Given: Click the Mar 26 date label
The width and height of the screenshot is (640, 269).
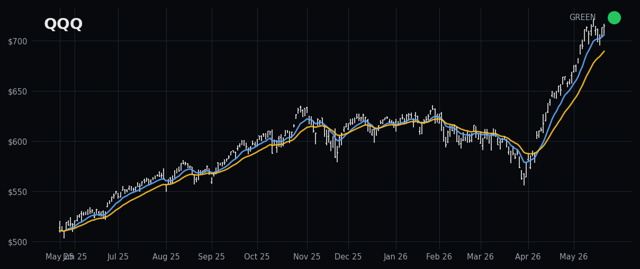Looking at the screenshot, I should (481, 257).
